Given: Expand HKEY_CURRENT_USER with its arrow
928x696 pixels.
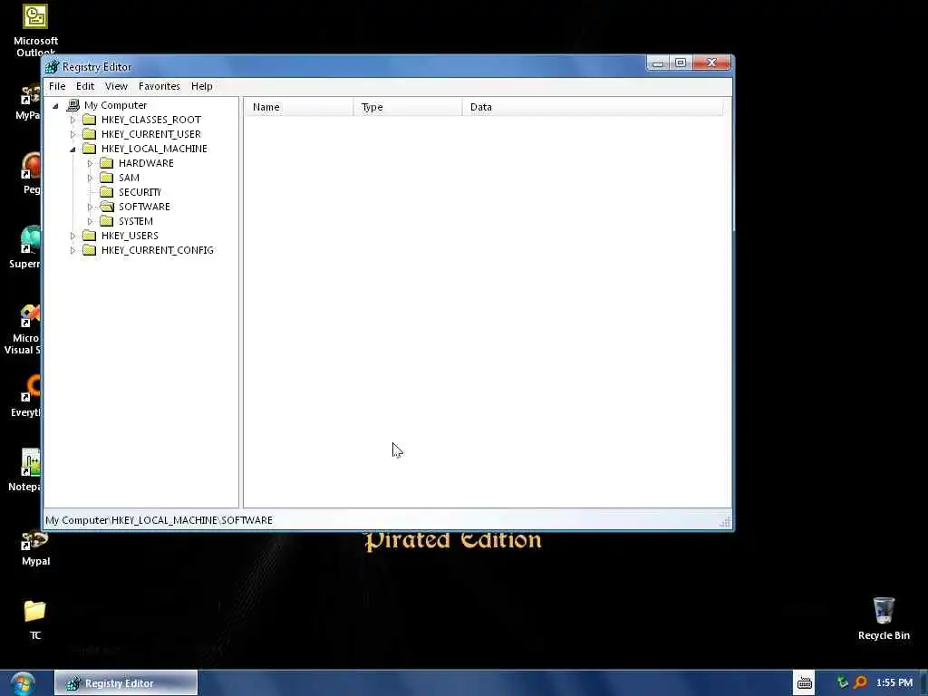Looking at the screenshot, I should pos(72,134).
